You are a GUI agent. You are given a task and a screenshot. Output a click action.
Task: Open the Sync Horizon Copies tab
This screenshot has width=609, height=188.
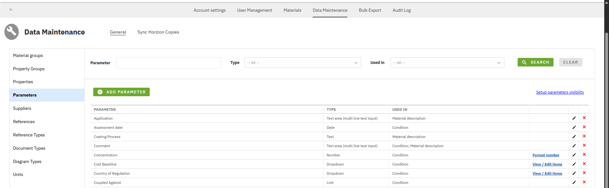coord(158,32)
